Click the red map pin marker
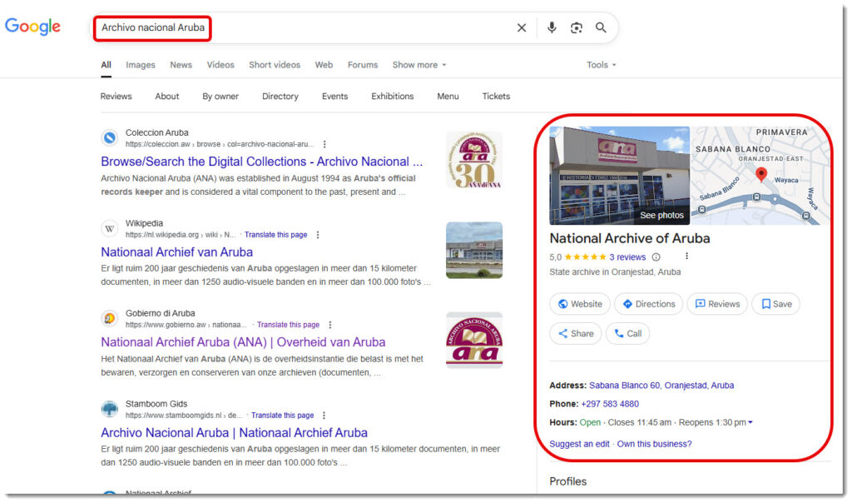Image resolution: width=852 pixels, height=503 pixels. (x=761, y=174)
